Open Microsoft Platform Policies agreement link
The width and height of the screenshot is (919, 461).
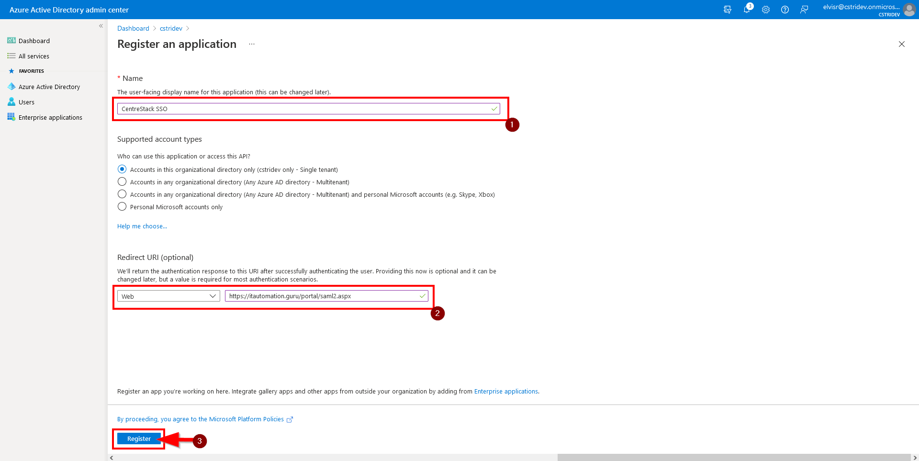tap(201, 419)
